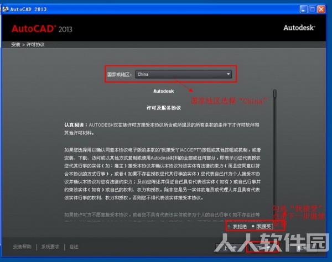Click the 上一步 (Back) button
The height and width of the screenshot is (262, 332).
(230, 248)
